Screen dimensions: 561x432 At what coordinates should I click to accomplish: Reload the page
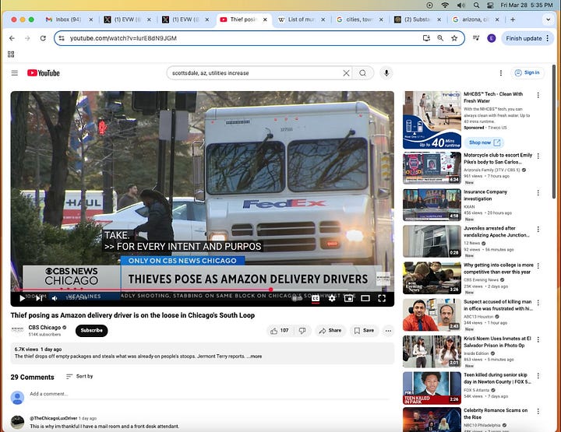pos(43,38)
